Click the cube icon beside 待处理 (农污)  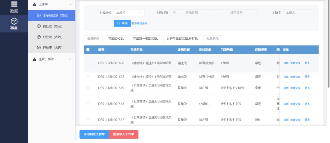38,26
